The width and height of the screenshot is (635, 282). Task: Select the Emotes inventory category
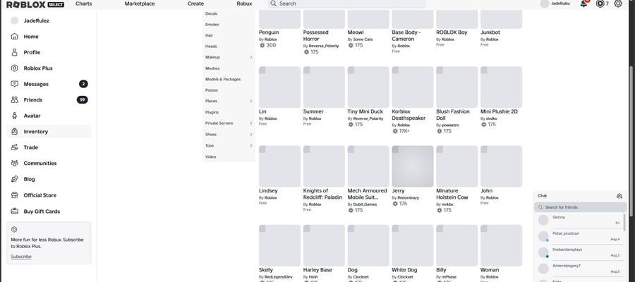[x=212, y=25]
